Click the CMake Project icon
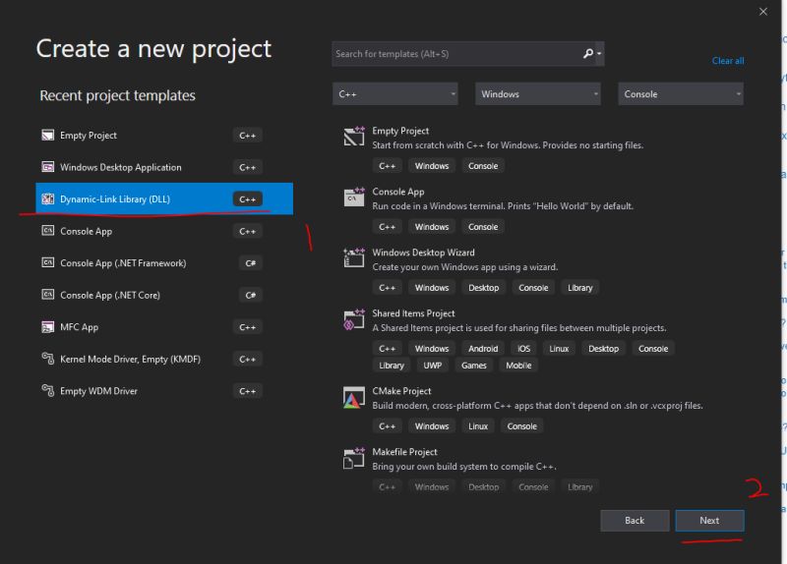The image size is (787, 564). [353, 398]
